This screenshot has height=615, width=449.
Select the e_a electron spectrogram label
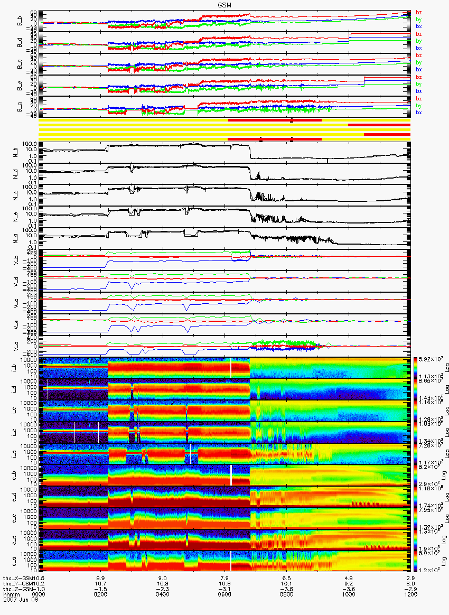(x=14, y=562)
